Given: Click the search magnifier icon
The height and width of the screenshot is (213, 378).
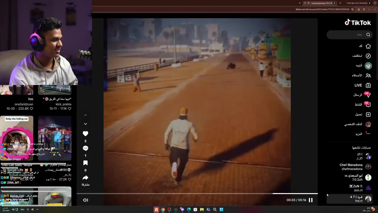Looking at the screenshot, I should tap(368, 35).
